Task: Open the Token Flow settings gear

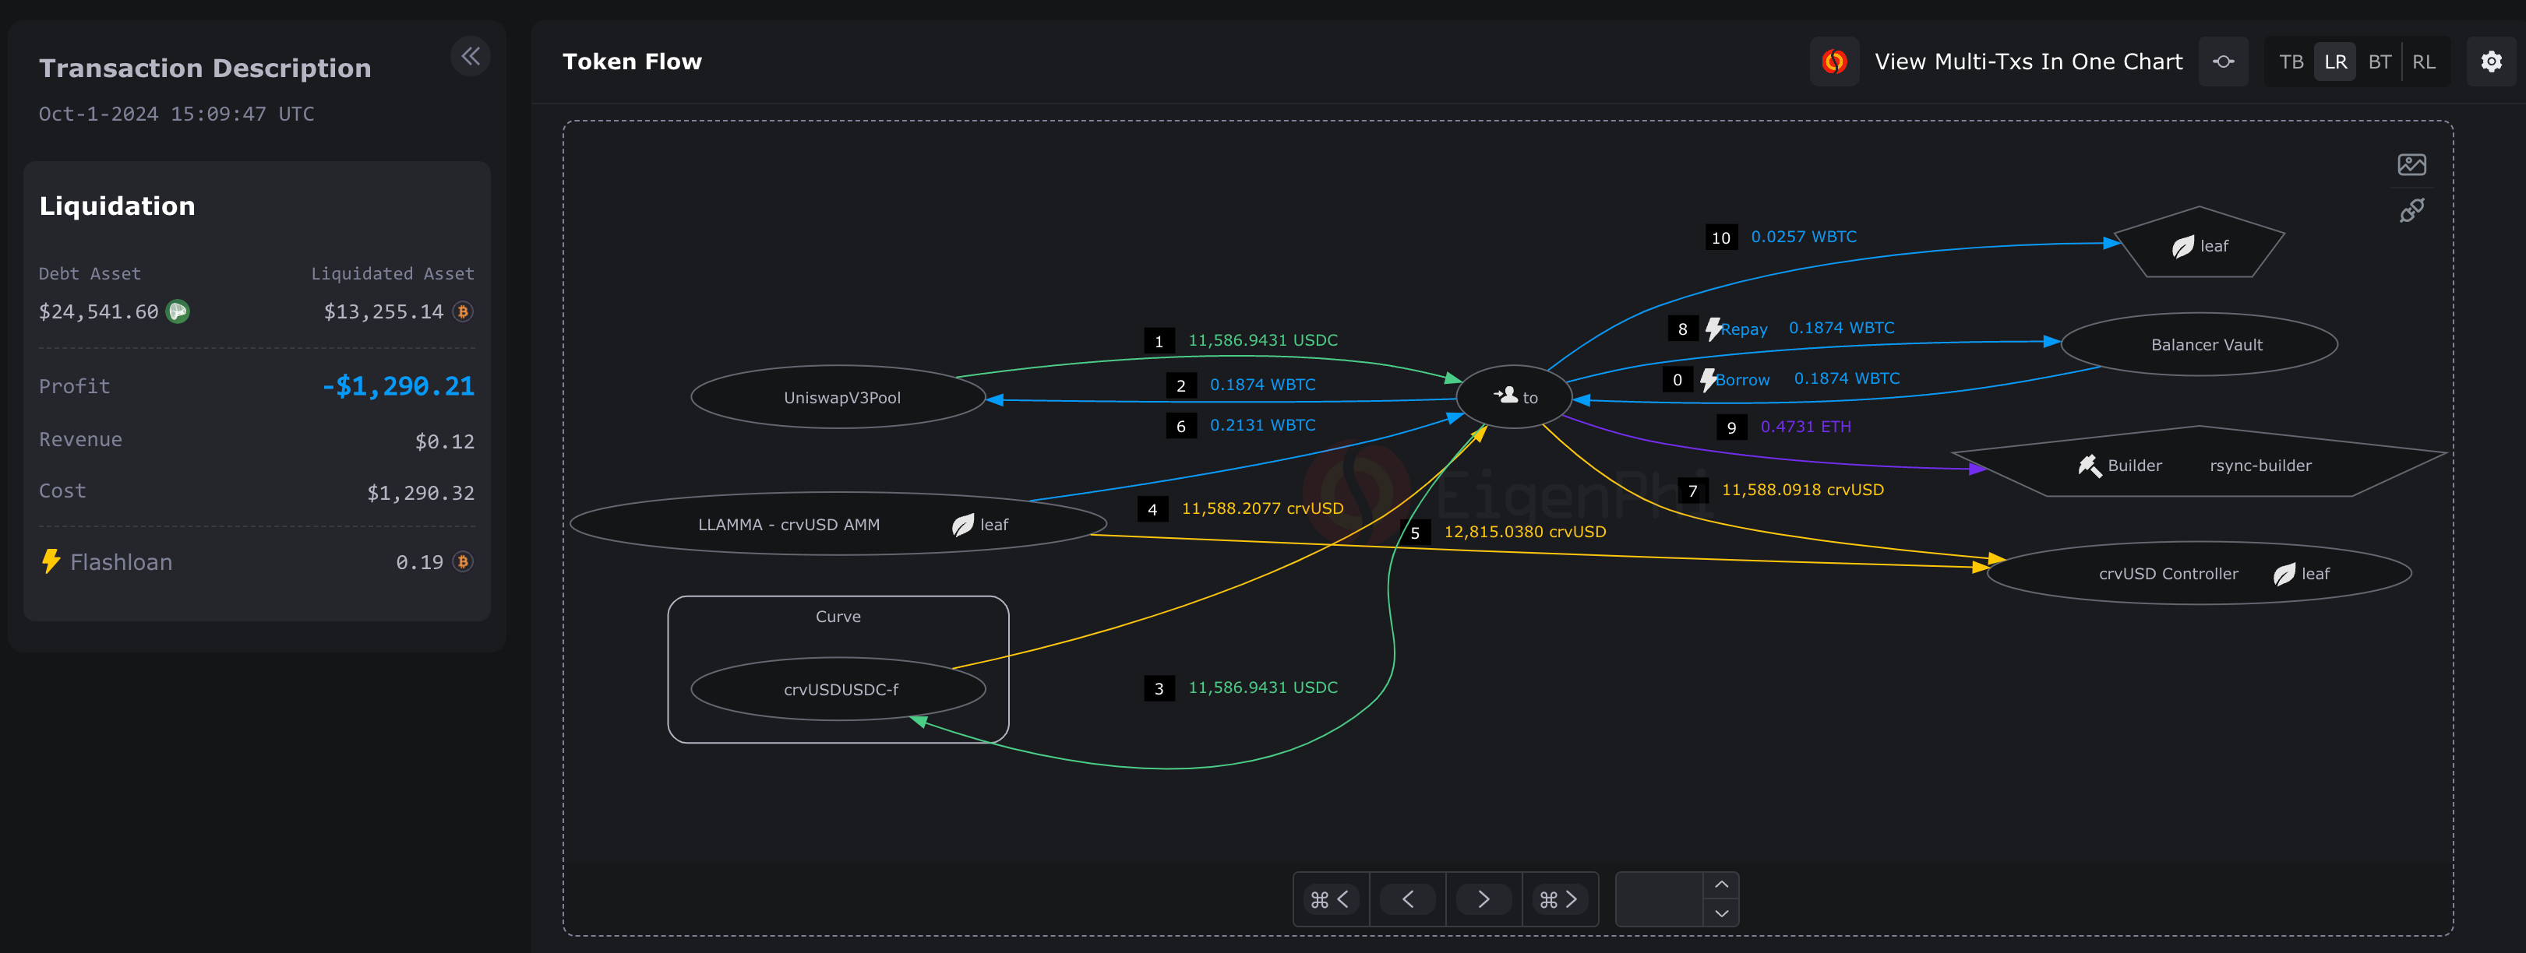Action: (2491, 62)
